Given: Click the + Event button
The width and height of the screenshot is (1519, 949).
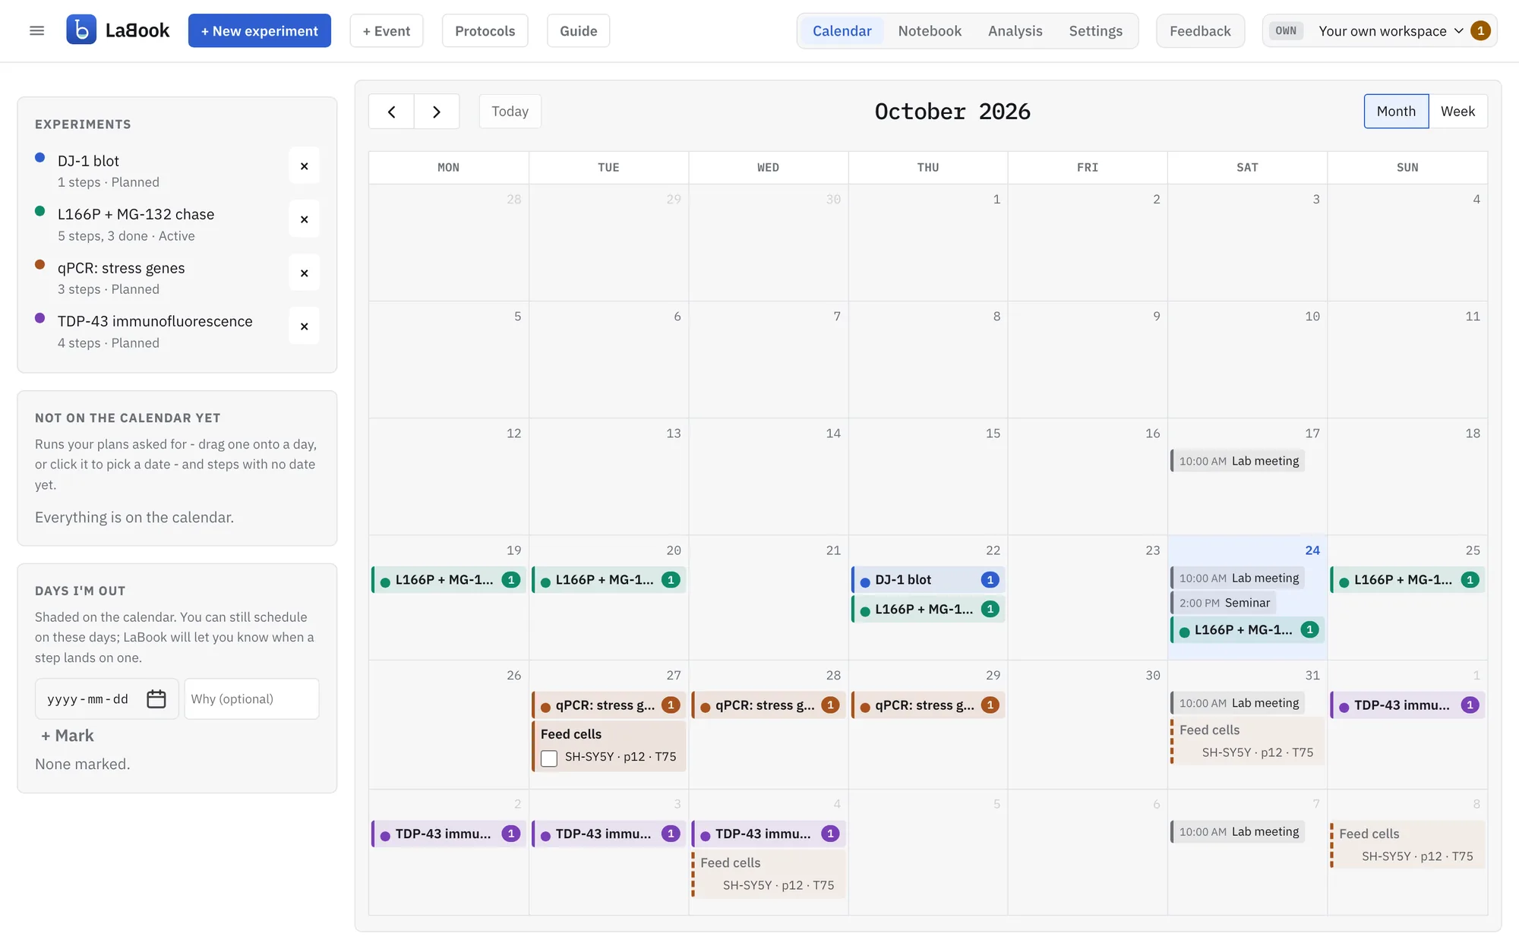Looking at the screenshot, I should [386, 31].
